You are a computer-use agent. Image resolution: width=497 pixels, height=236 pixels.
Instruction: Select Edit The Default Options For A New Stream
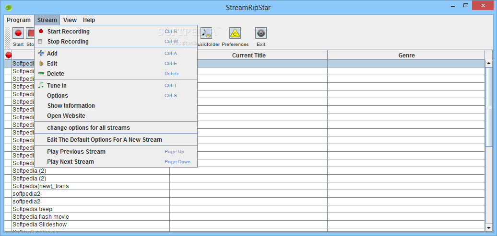coord(116,140)
